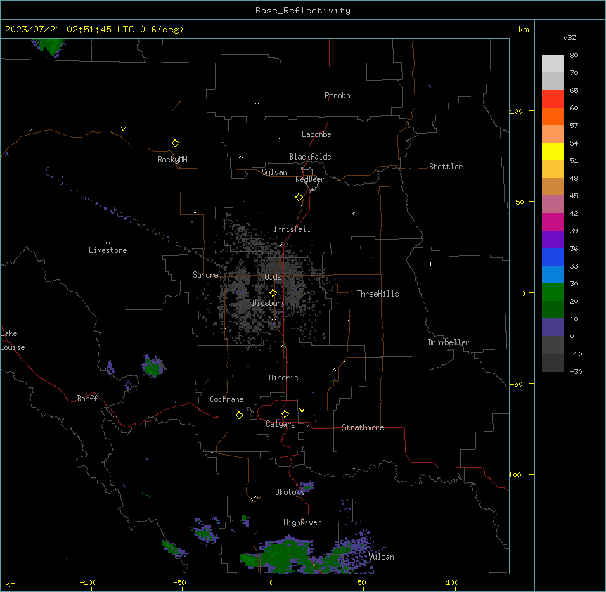Click the Cochrane label
The height and width of the screenshot is (592, 606).
[x=226, y=399]
